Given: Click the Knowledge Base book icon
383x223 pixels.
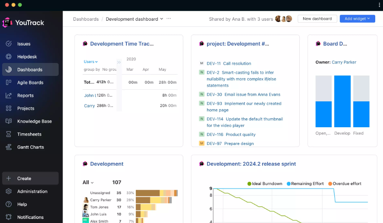Looking at the screenshot, I should [9, 121].
